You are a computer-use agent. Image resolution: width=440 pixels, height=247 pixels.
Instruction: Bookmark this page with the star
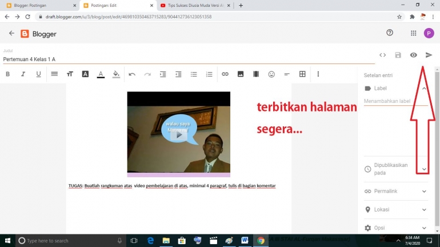coord(399,17)
